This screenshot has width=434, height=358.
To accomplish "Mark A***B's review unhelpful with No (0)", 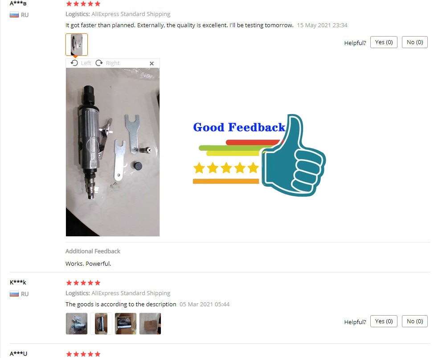I will pyautogui.click(x=415, y=42).
